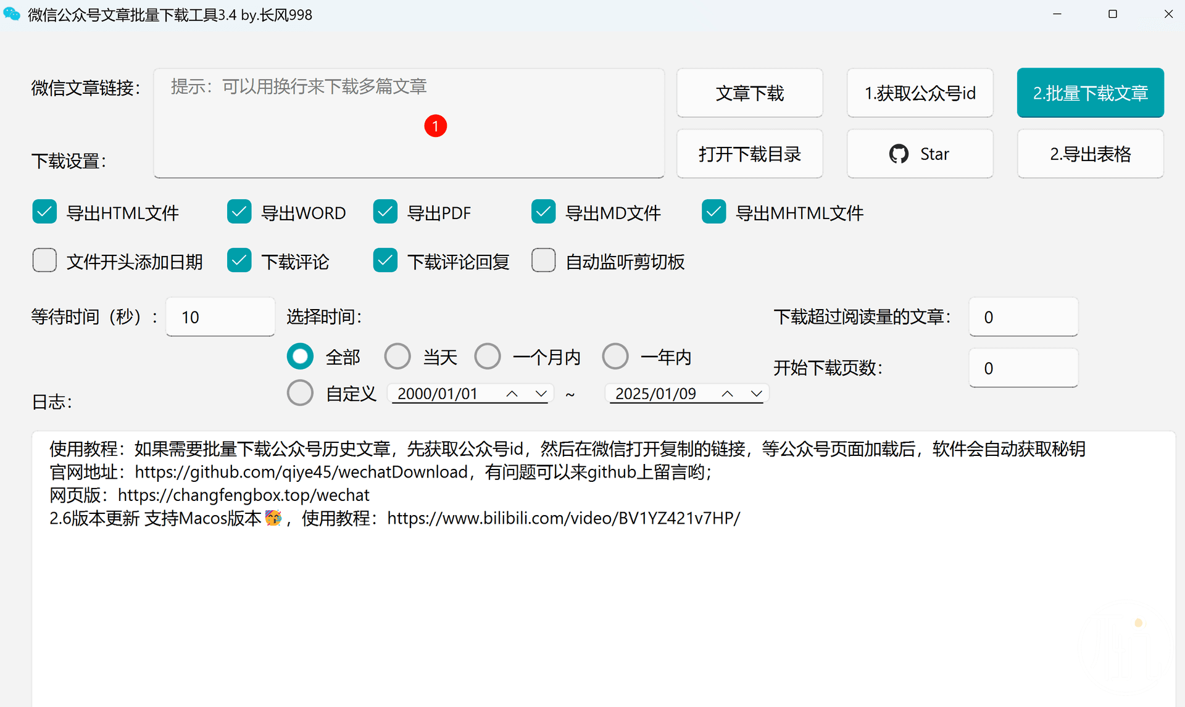Choose the 自定义 date range radio
Screen dimensions: 1185x707
(x=300, y=393)
